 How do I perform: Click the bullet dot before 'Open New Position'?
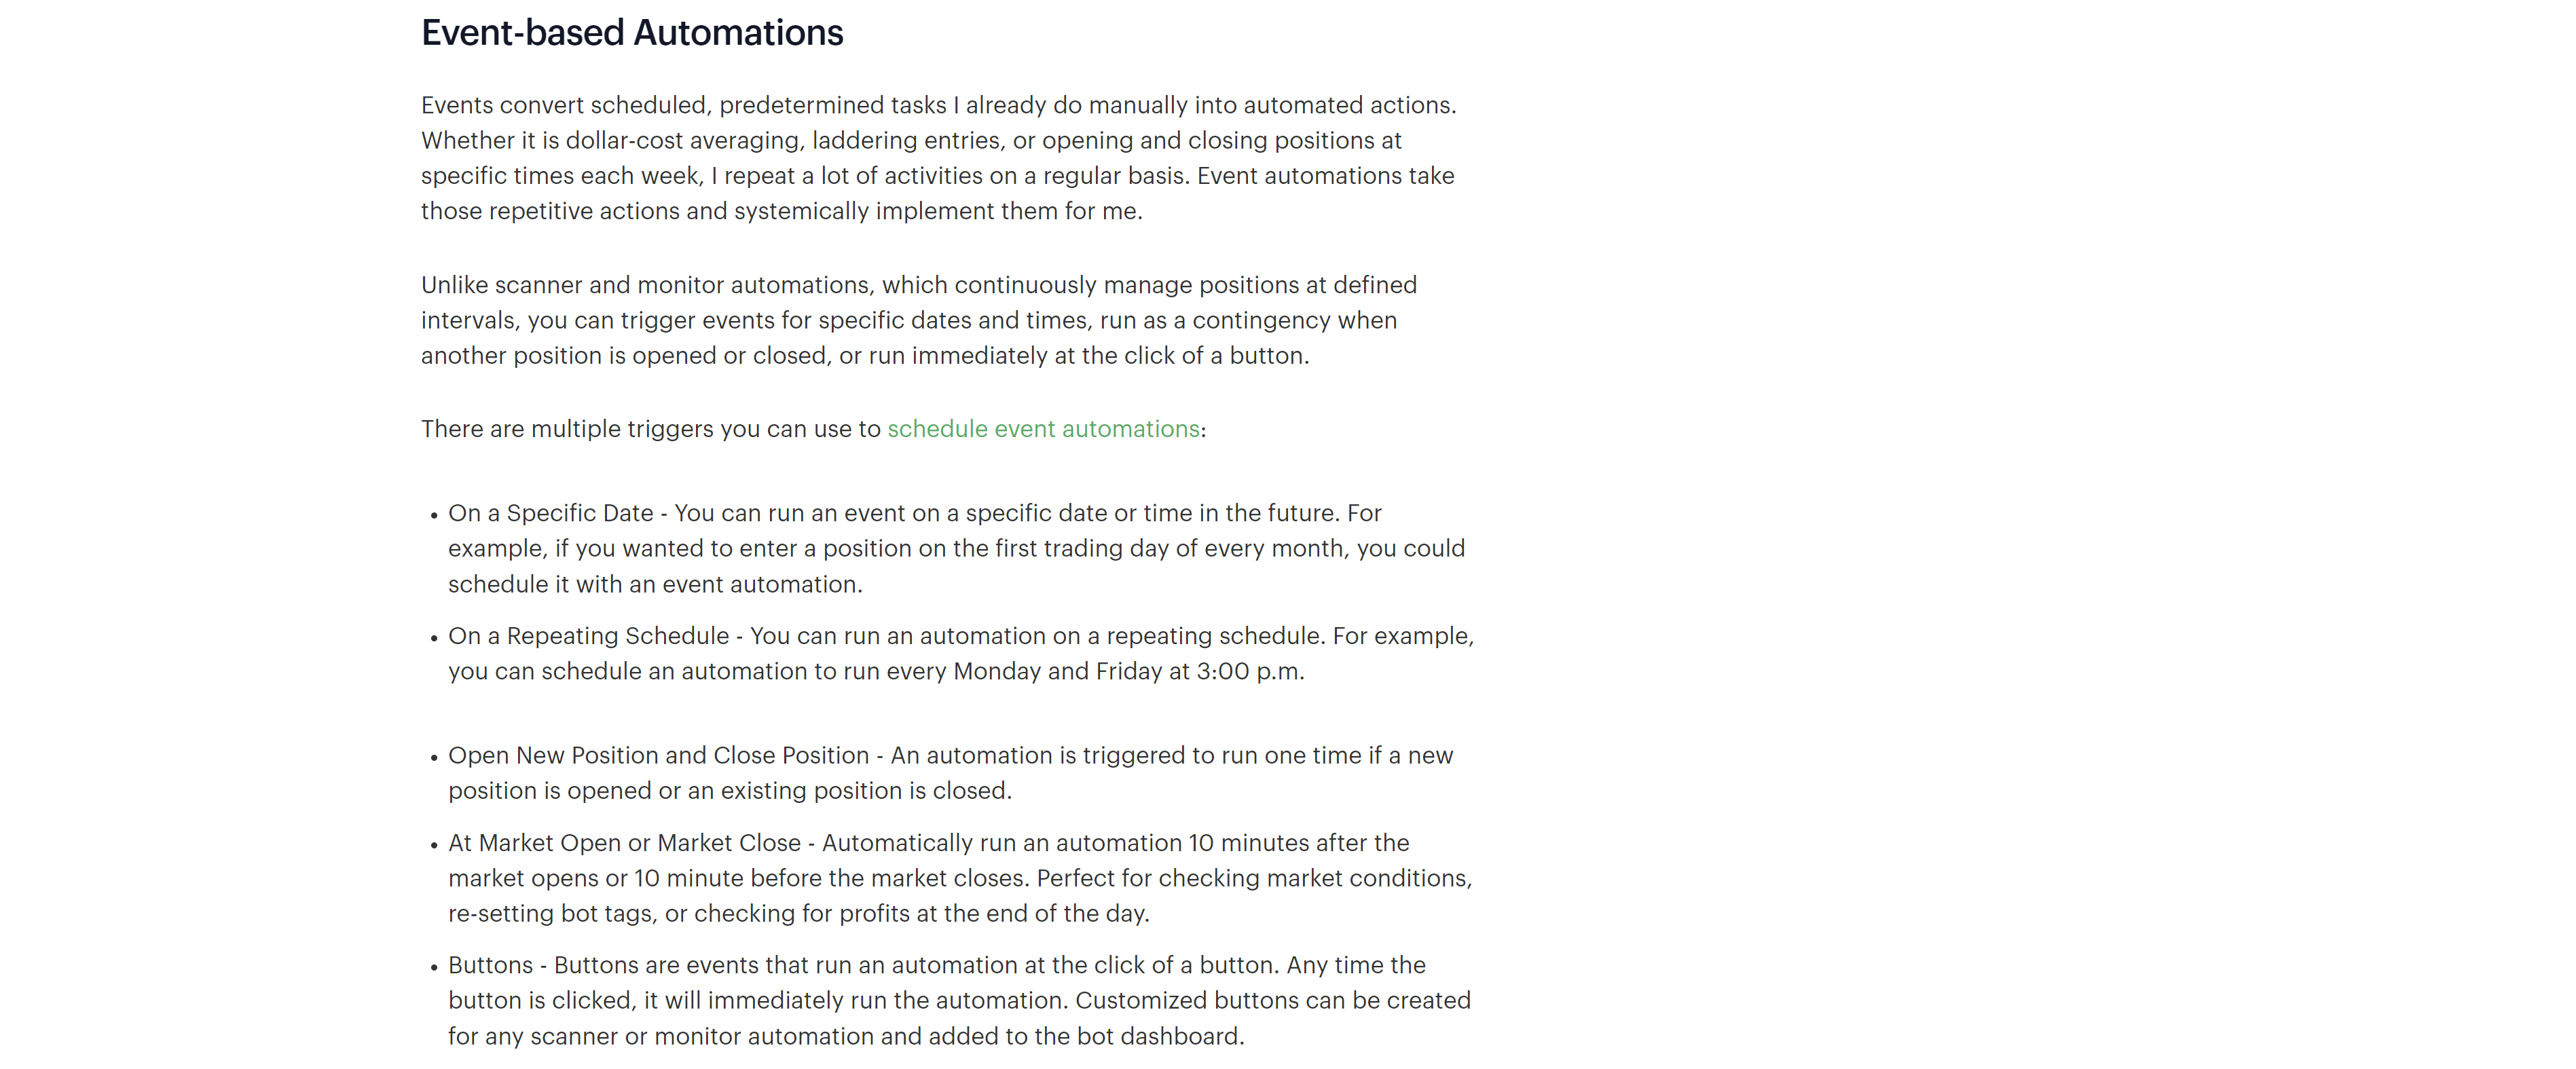434,759
